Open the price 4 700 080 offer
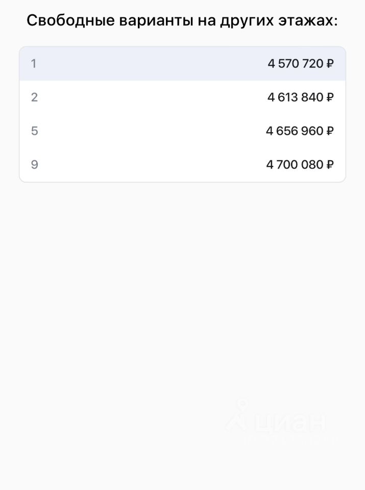Image resolution: width=365 pixels, height=490 pixels. coord(295,165)
